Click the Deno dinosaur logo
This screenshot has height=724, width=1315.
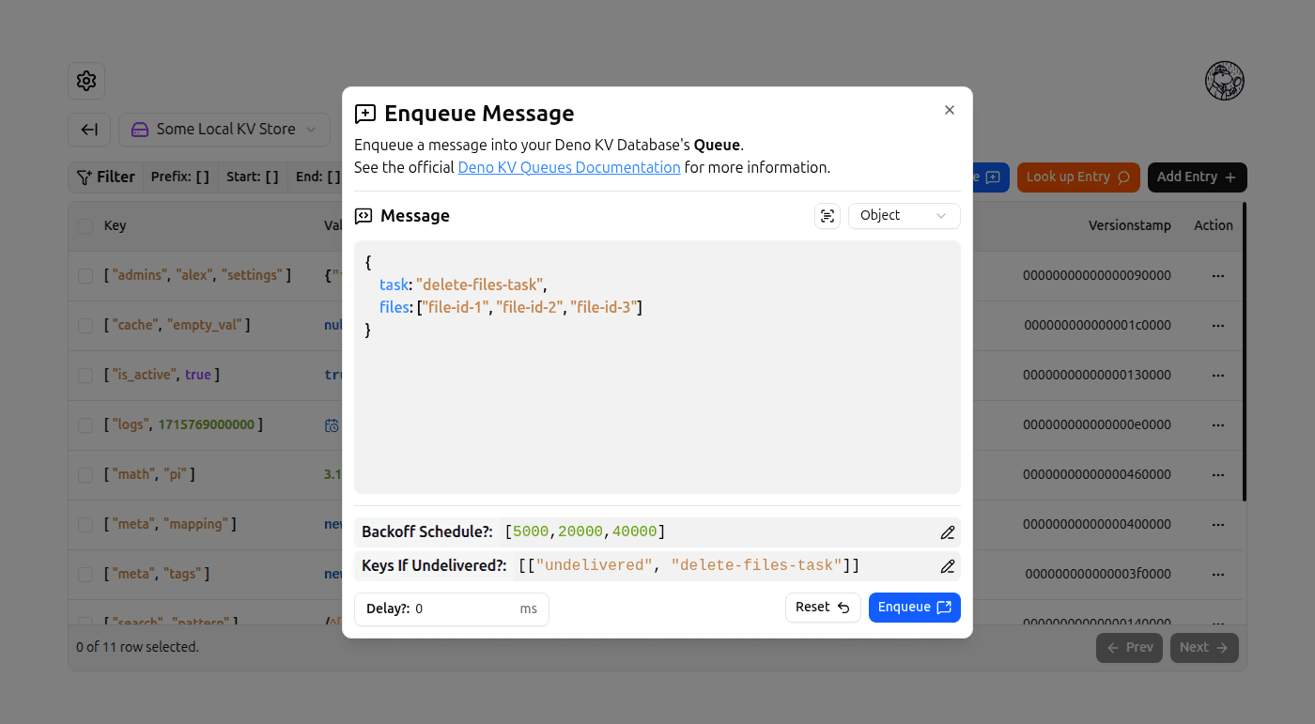[1224, 81]
